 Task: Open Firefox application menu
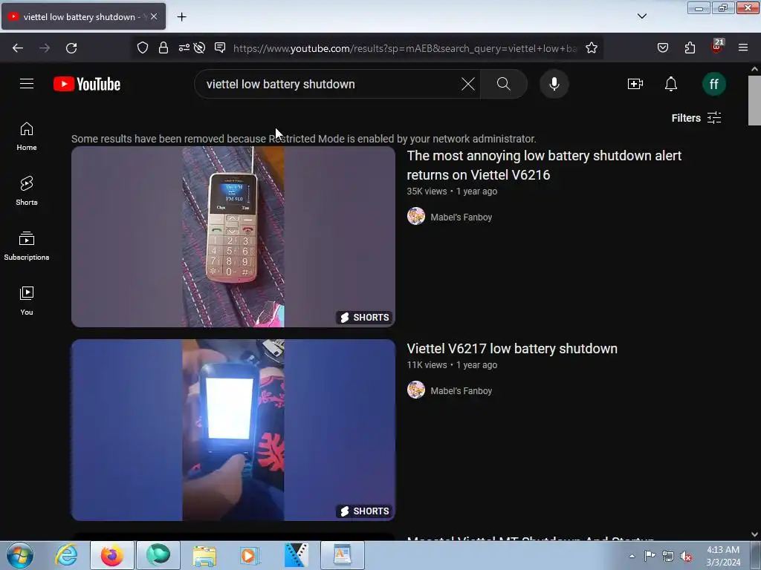click(x=743, y=47)
